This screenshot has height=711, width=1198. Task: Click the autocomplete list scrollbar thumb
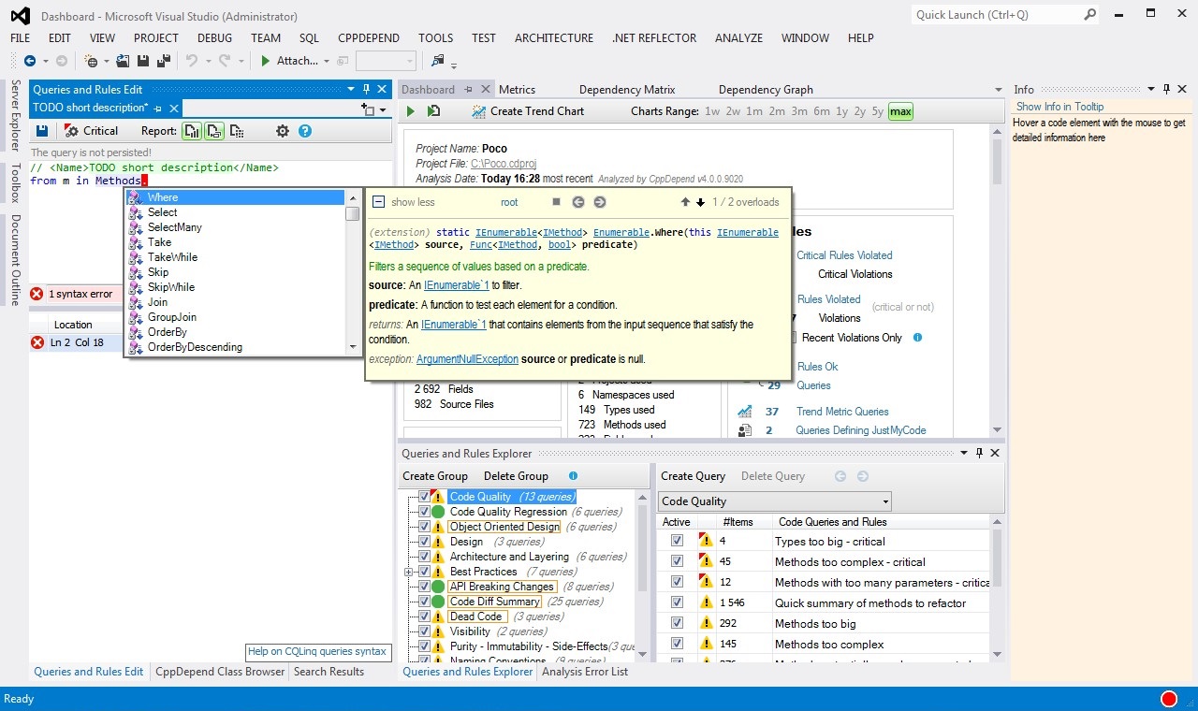tap(352, 214)
